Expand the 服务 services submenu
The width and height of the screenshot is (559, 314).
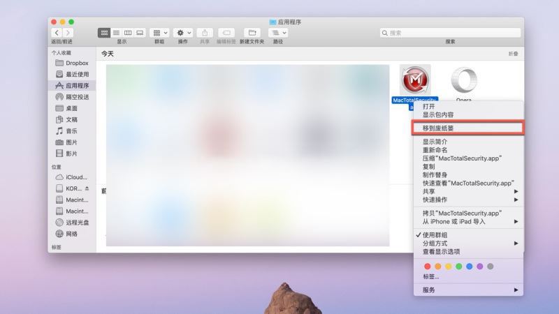point(468,290)
